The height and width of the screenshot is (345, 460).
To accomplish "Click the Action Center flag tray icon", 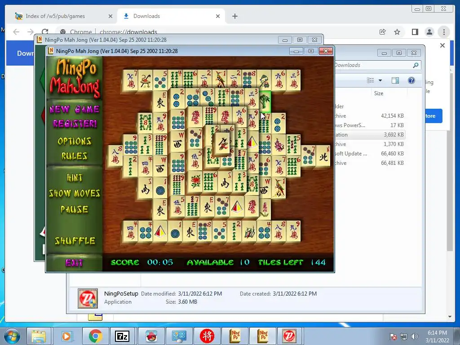I will point(393,336).
